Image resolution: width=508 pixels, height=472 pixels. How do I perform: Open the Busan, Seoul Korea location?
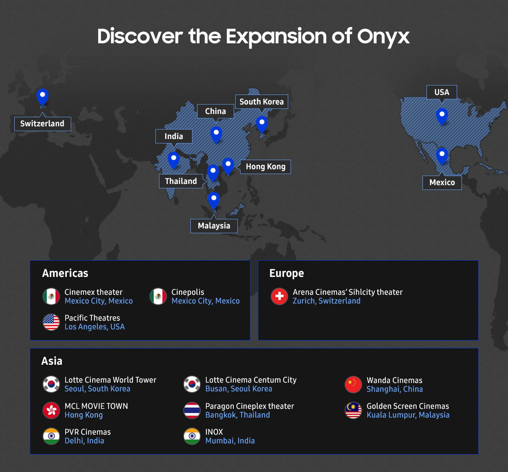(x=239, y=389)
